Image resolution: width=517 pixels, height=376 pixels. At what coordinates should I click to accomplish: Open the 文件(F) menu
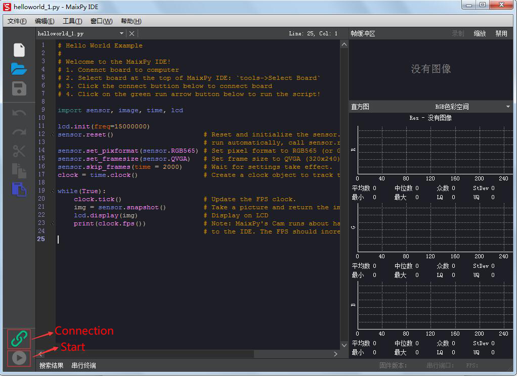coord(17,21)
